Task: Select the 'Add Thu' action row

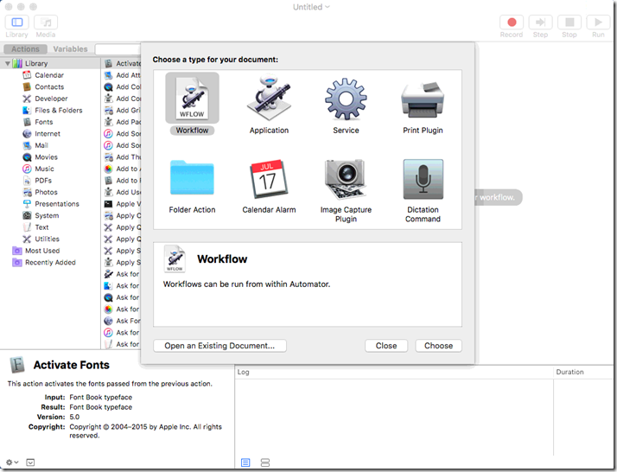Action: [x=122, y=157]
